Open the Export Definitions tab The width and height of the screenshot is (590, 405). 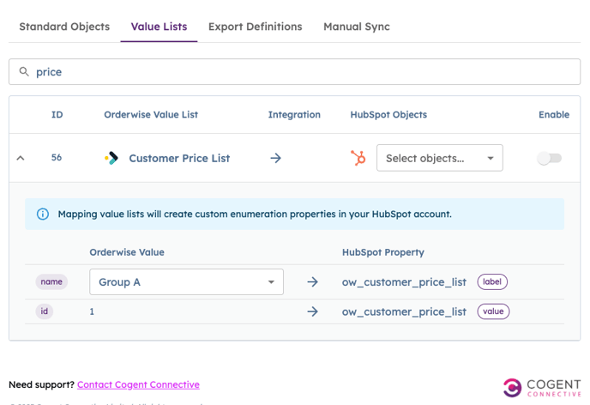(x=255, y=27)
